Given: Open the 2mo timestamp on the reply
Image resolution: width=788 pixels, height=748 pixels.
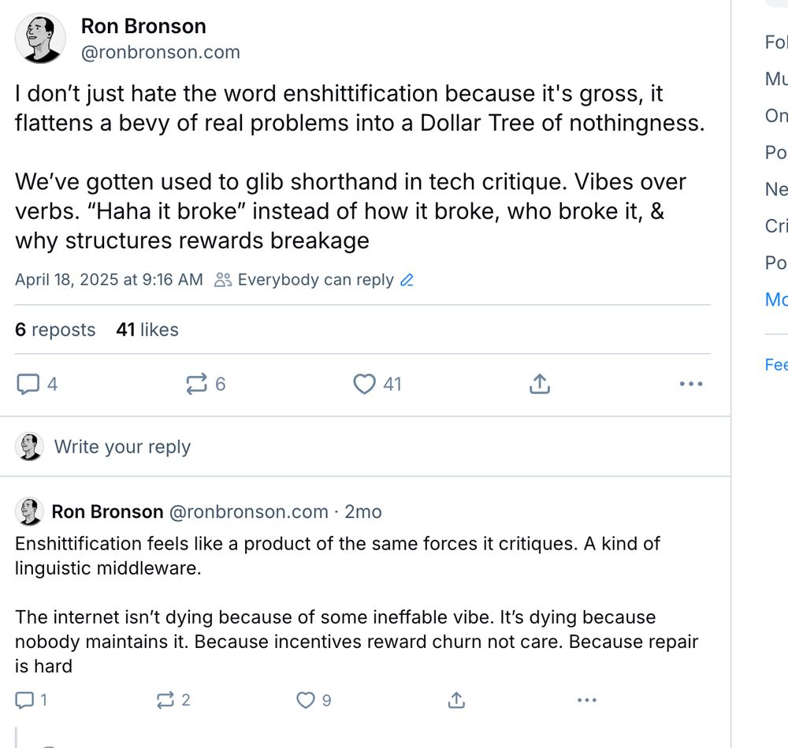Looking at the screenshot, I should tap(363, 512).
